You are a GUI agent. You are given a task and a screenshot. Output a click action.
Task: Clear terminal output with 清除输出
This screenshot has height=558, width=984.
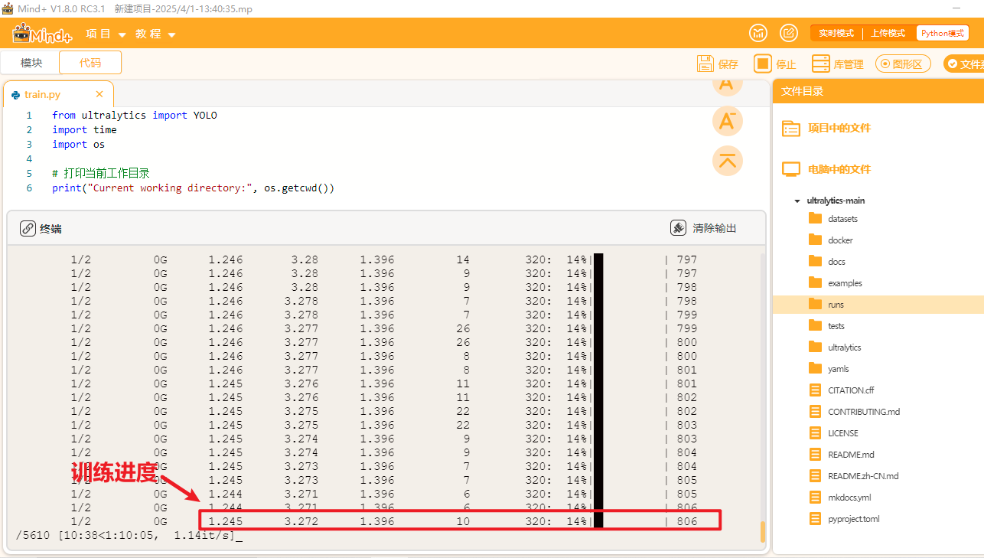pos(704,228)
